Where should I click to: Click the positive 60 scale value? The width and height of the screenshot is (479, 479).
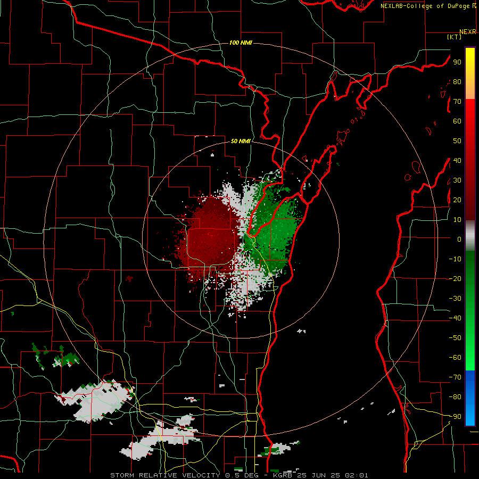click(x=457, y=121)
